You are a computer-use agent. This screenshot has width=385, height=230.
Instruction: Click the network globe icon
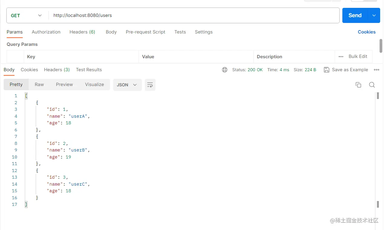coord(225,70)
